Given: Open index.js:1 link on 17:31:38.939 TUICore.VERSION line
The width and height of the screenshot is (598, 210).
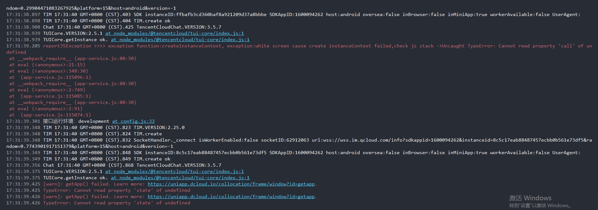Looking at the screenshot, I should click(174, 33).
